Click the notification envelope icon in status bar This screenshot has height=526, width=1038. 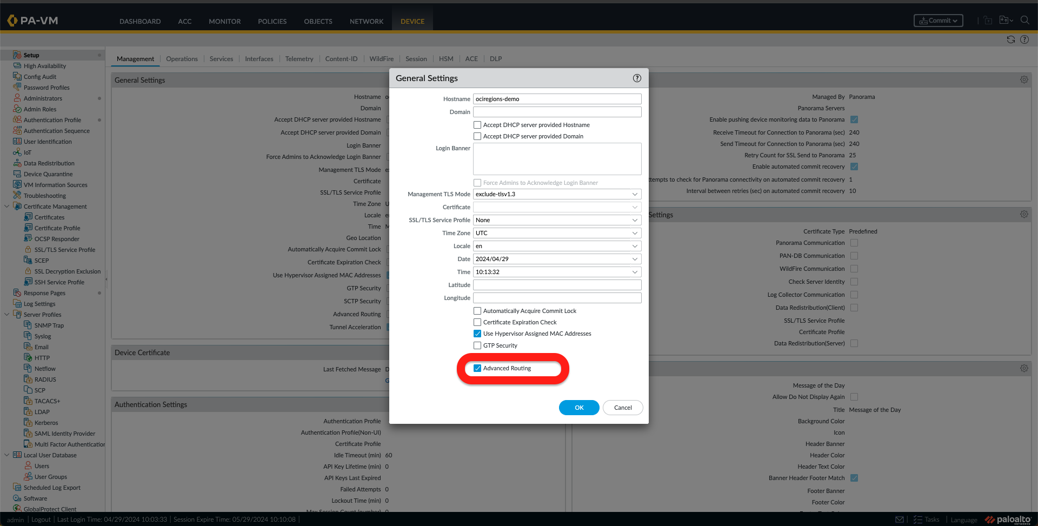900,519
